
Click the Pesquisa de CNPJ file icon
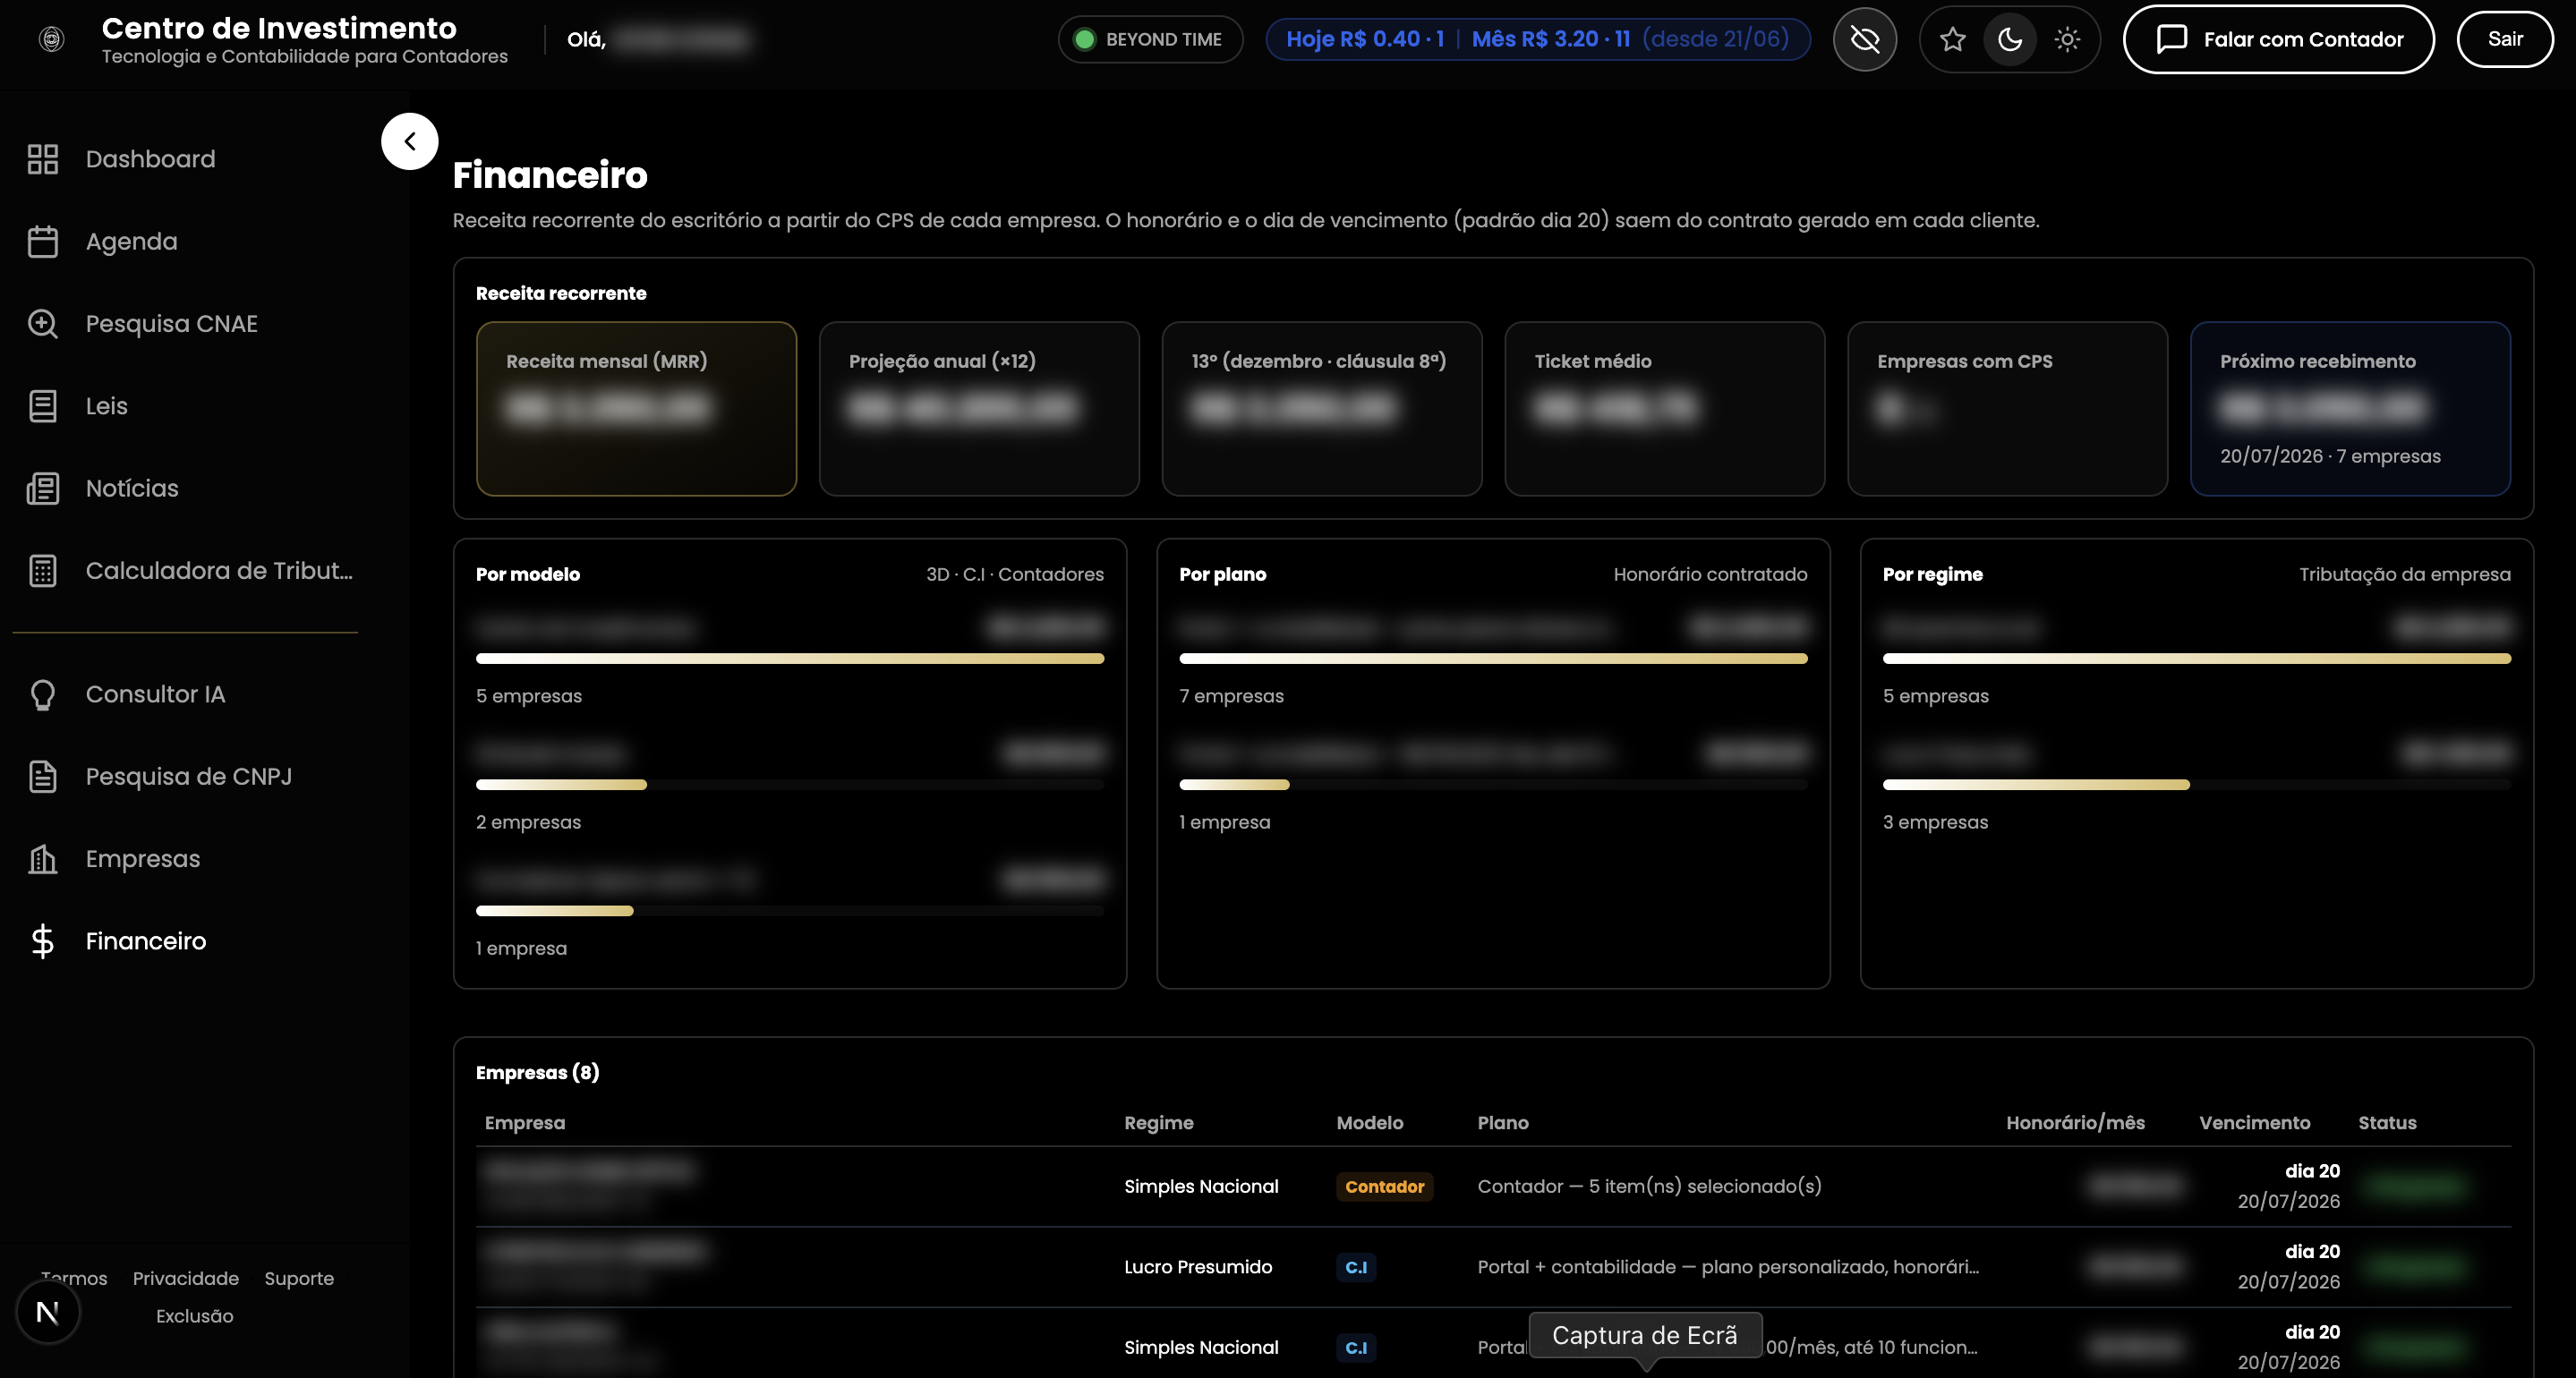[x=42, y=776]
